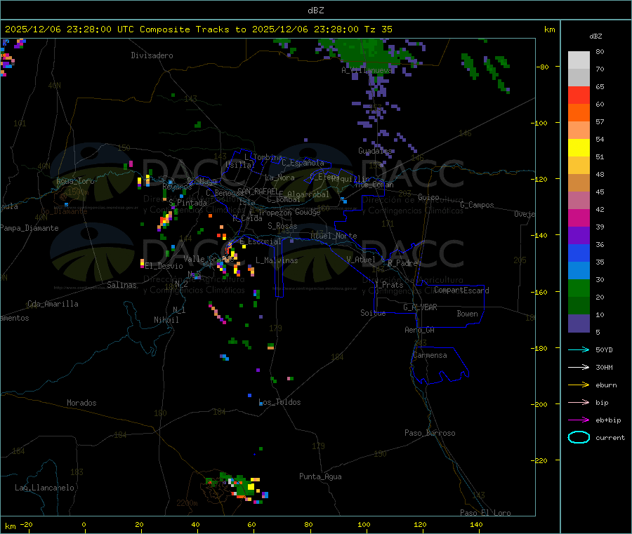
Task: Click the Atuel_Norte map label
Action: tap(334, 236)
